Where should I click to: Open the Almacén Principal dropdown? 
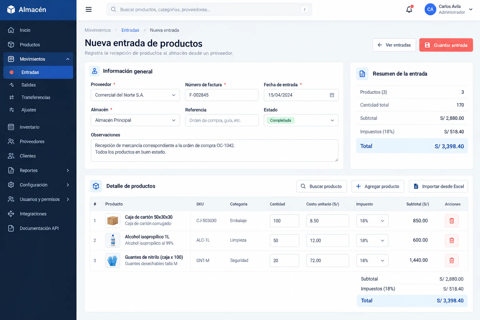point(135,120)
